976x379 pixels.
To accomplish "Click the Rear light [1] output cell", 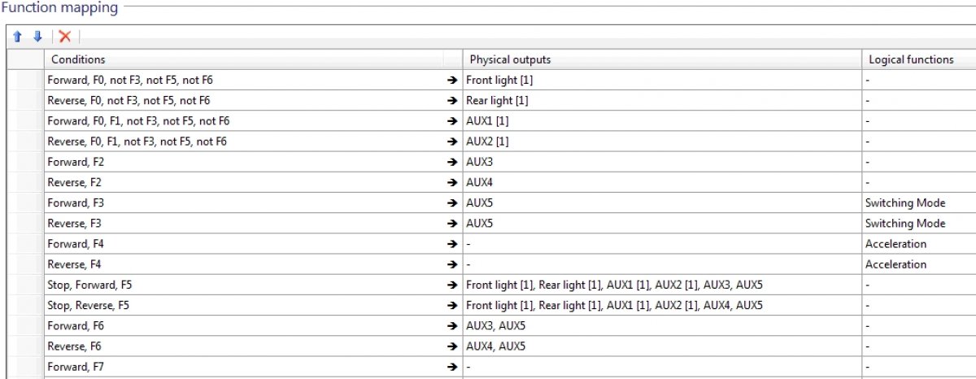I will tap(663, 101).
